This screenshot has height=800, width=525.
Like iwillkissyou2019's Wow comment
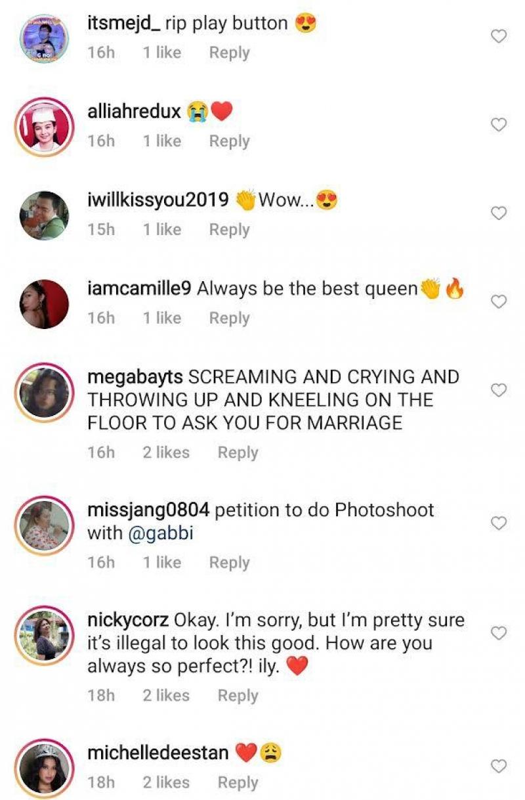(x=499, y=213)
